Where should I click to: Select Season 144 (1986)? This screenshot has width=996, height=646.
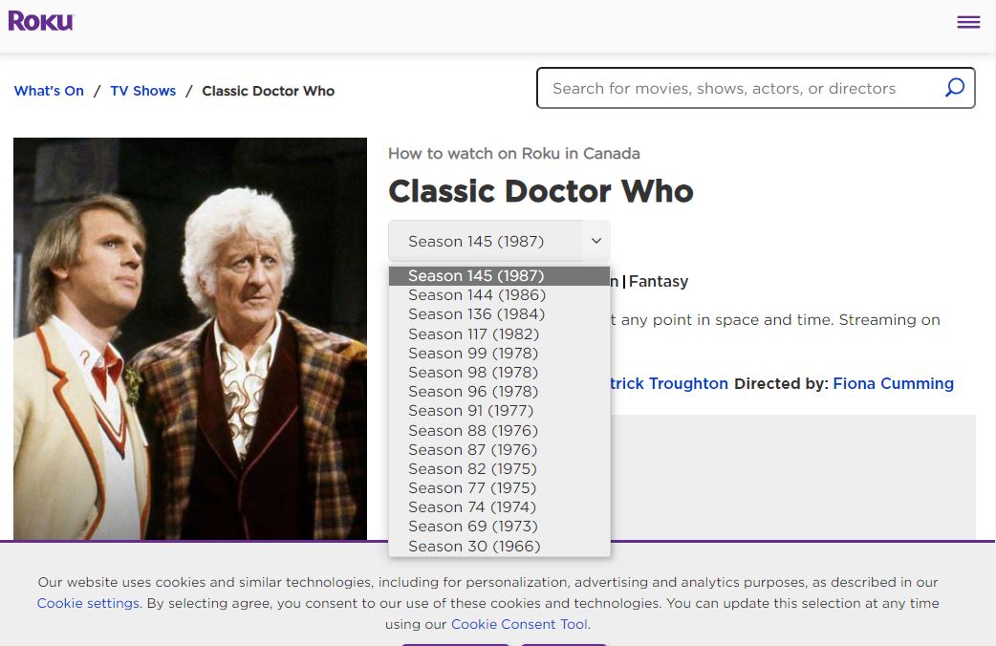(476, 295)
